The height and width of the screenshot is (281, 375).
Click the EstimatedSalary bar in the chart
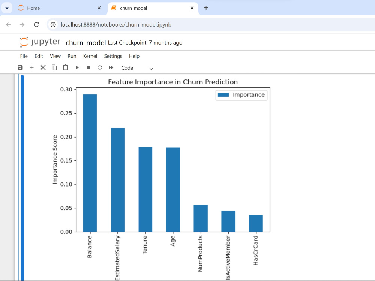118,180
